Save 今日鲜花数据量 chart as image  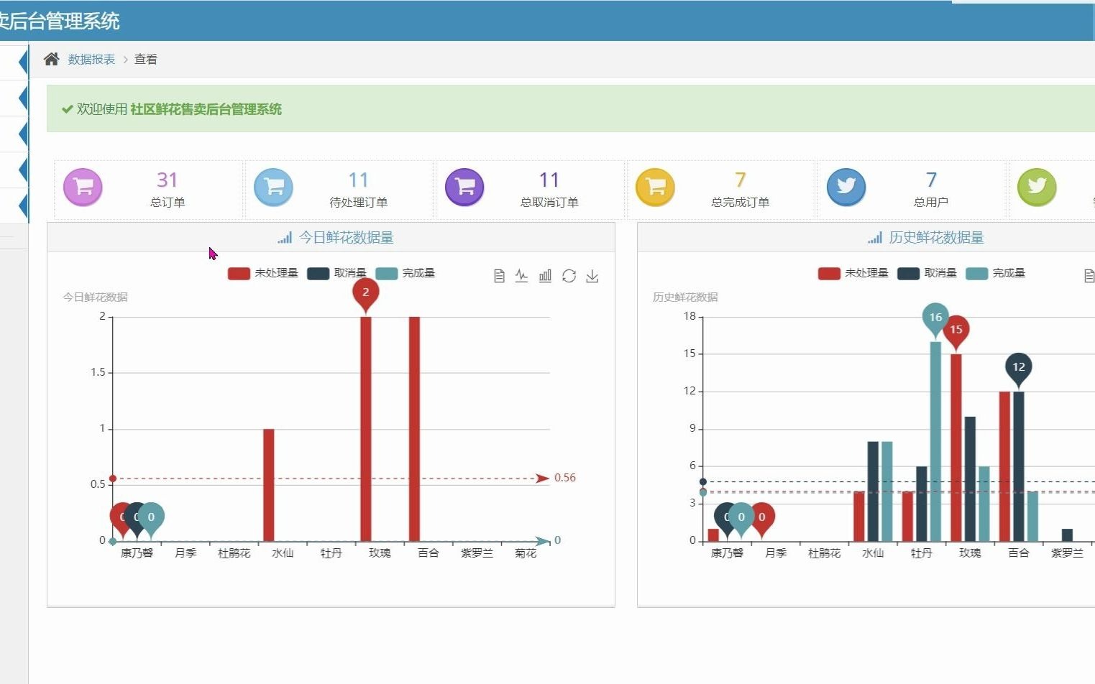pos(592,276)
